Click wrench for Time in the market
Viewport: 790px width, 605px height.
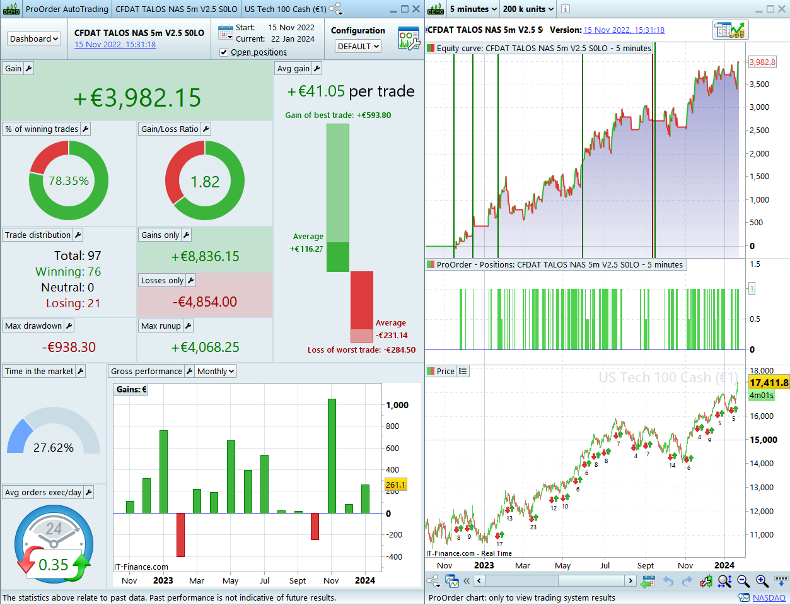pos(81,372)
